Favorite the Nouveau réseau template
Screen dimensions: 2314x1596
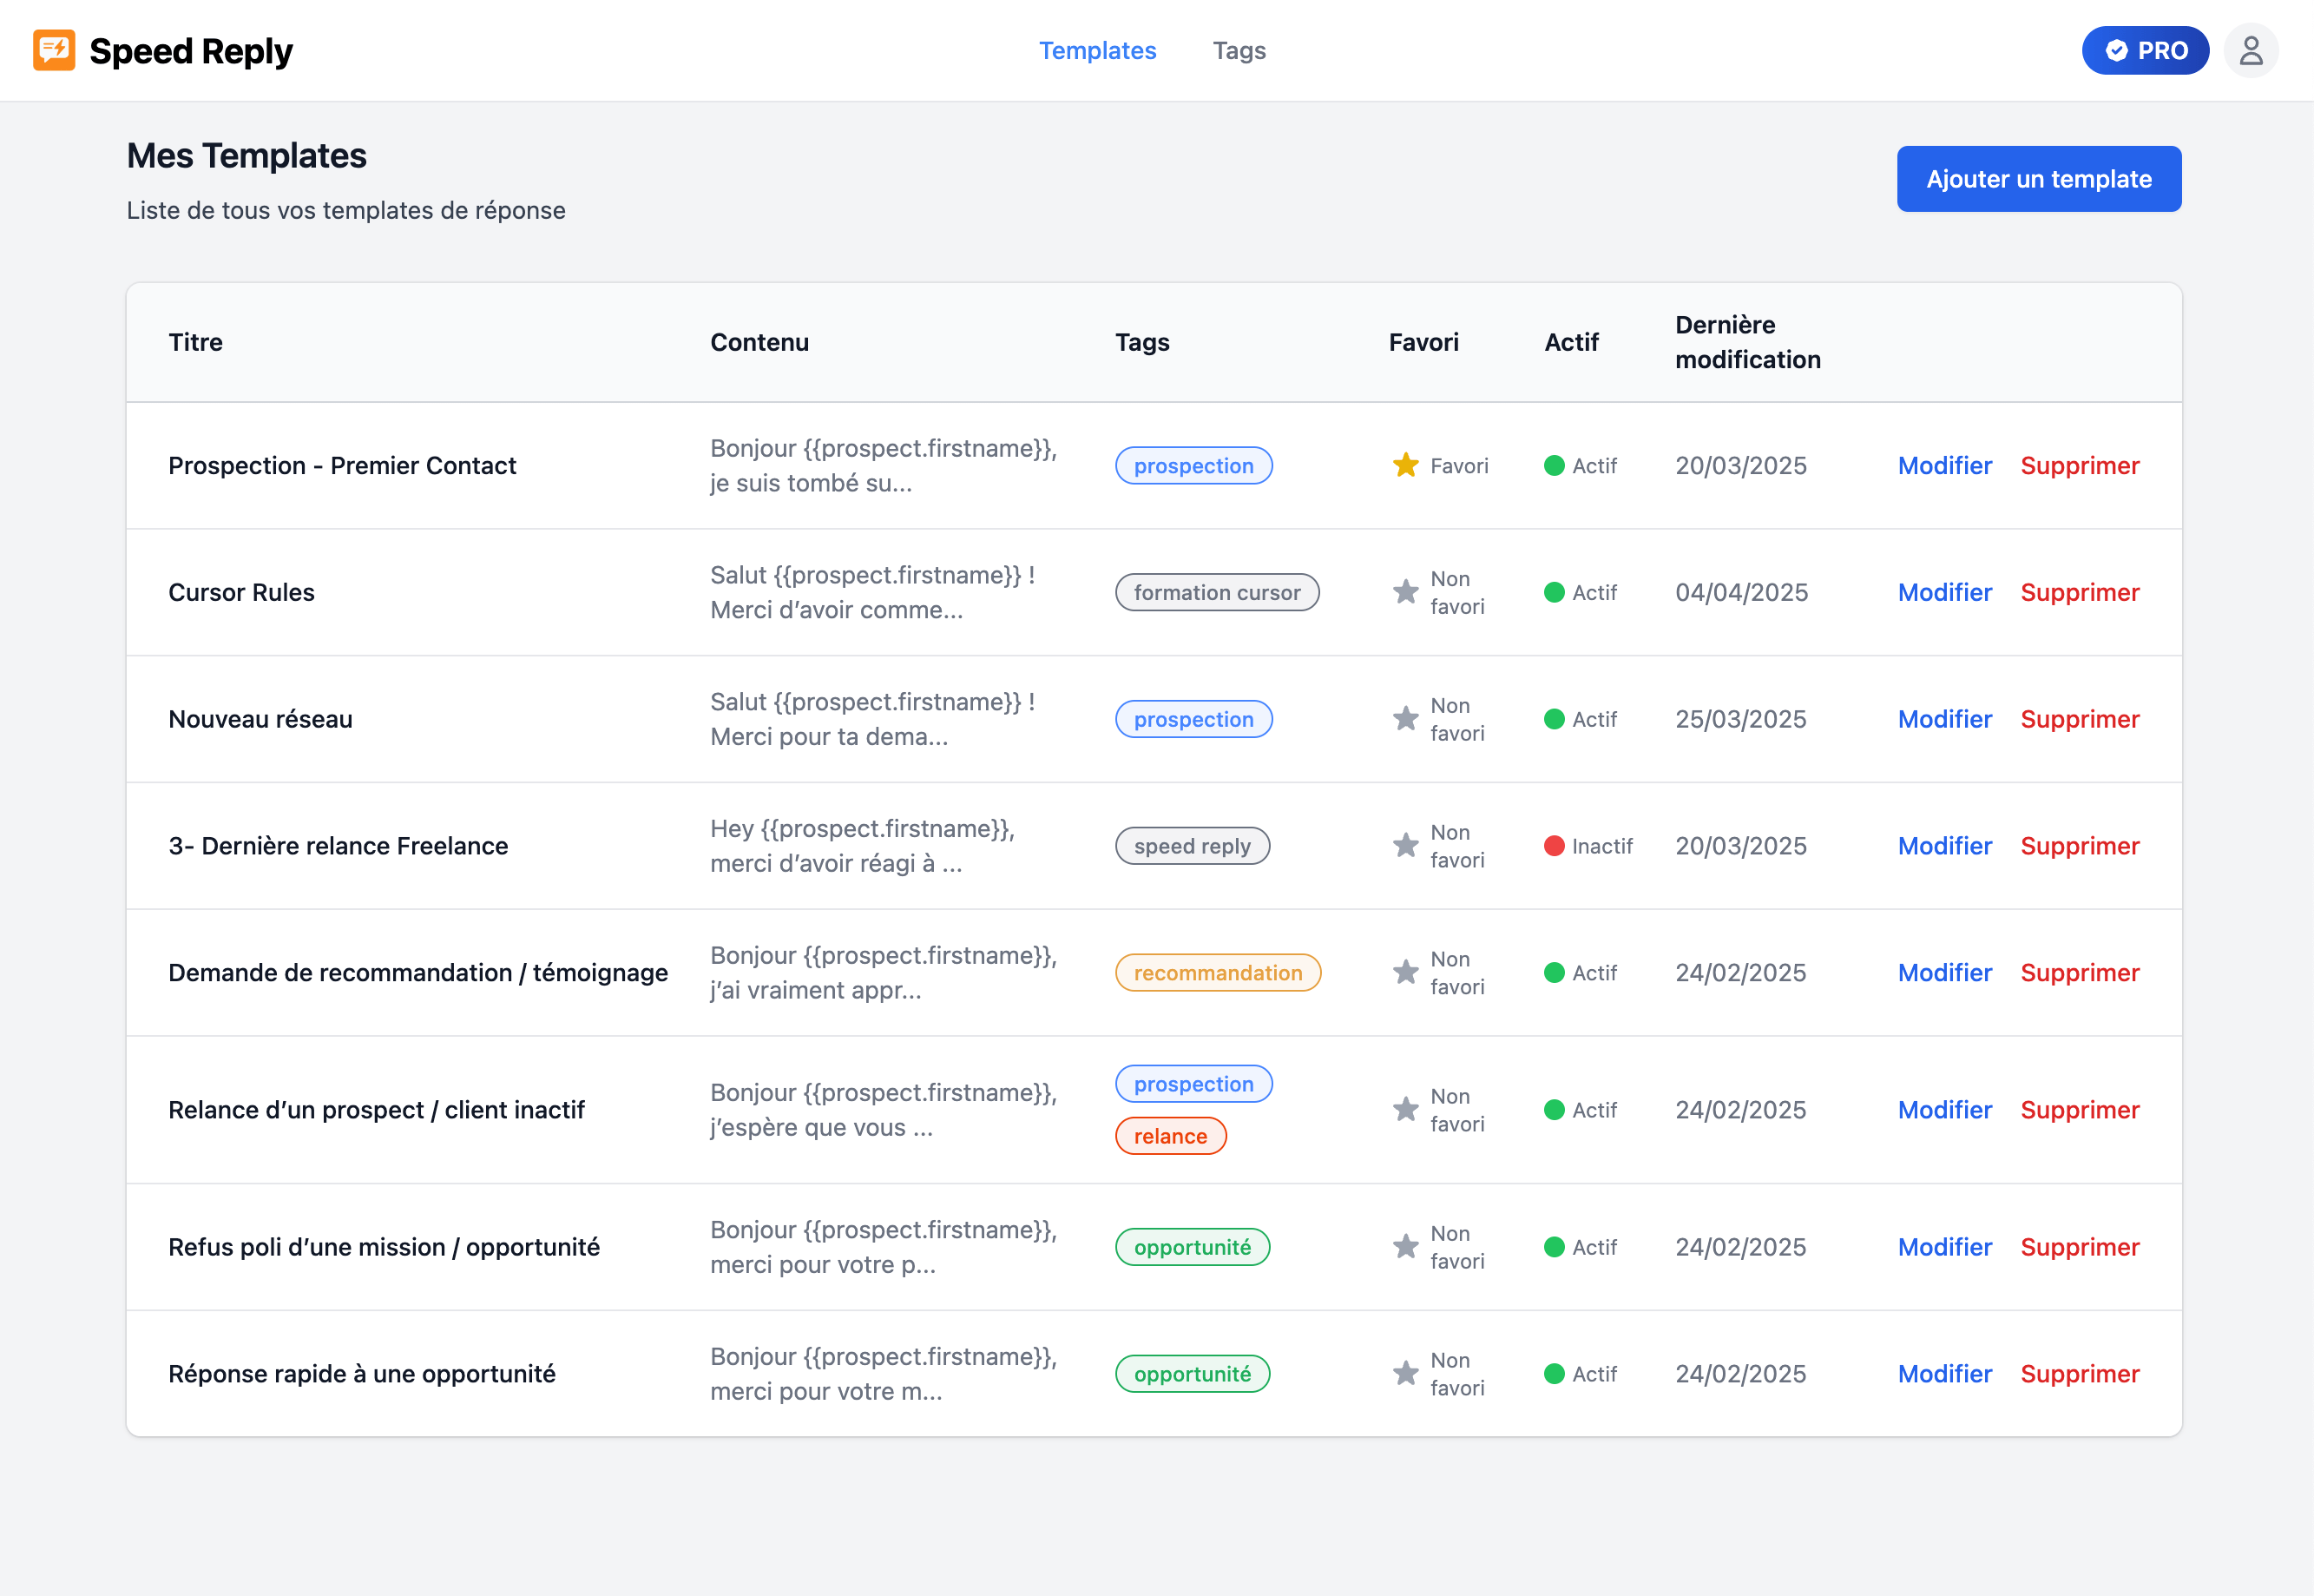click(x=1404, y=719)
